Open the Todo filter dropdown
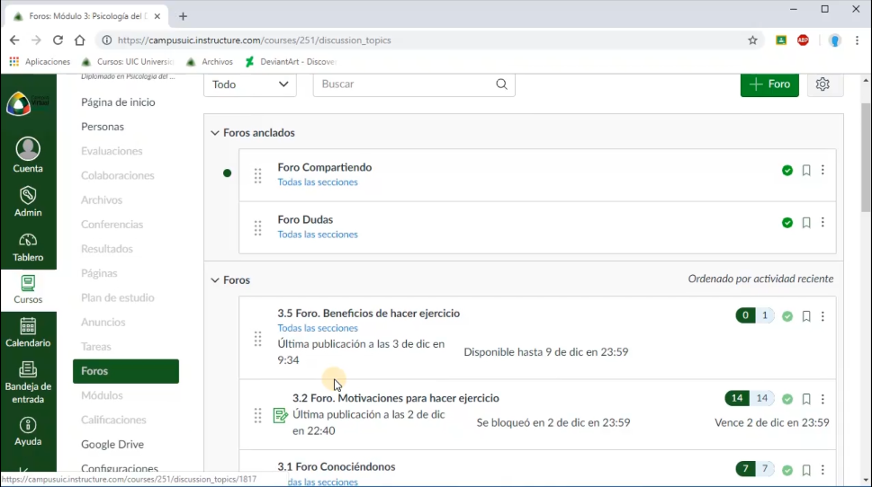The height and width of the screenshot is (487, 872). 250,84
